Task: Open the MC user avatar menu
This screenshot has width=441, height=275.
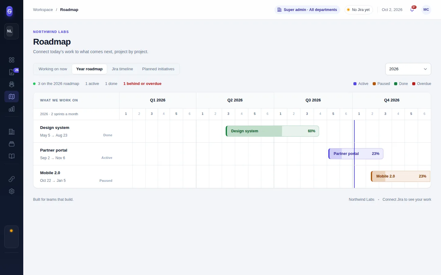Action: tap(426, 9)
